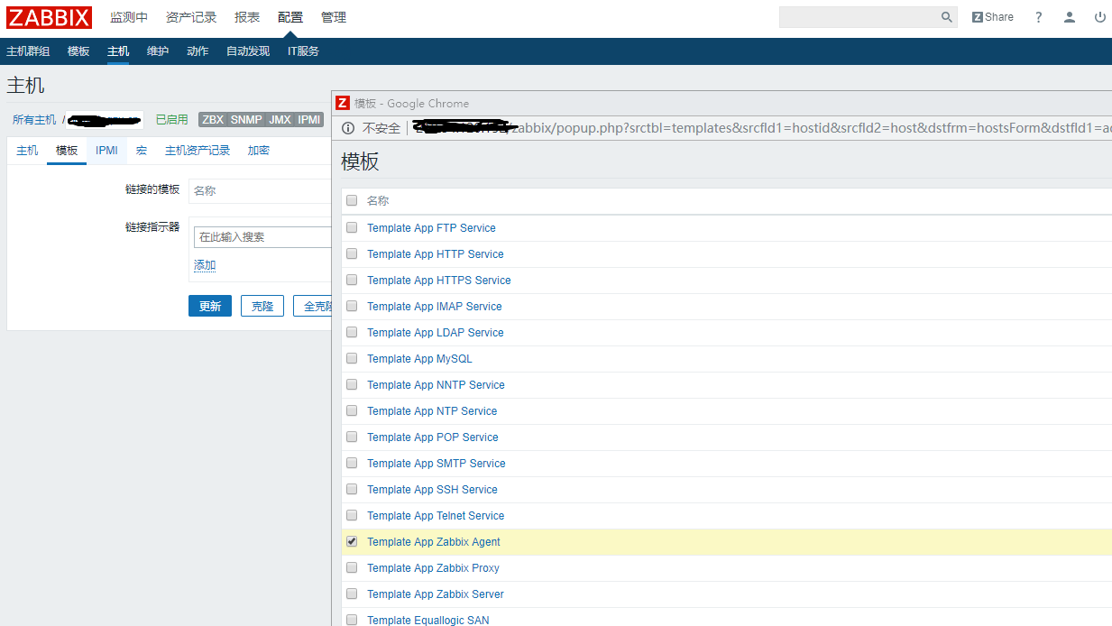Switch to the 主机 form tab
Viewport: 1112px width, 626px height.
[27, 151]
